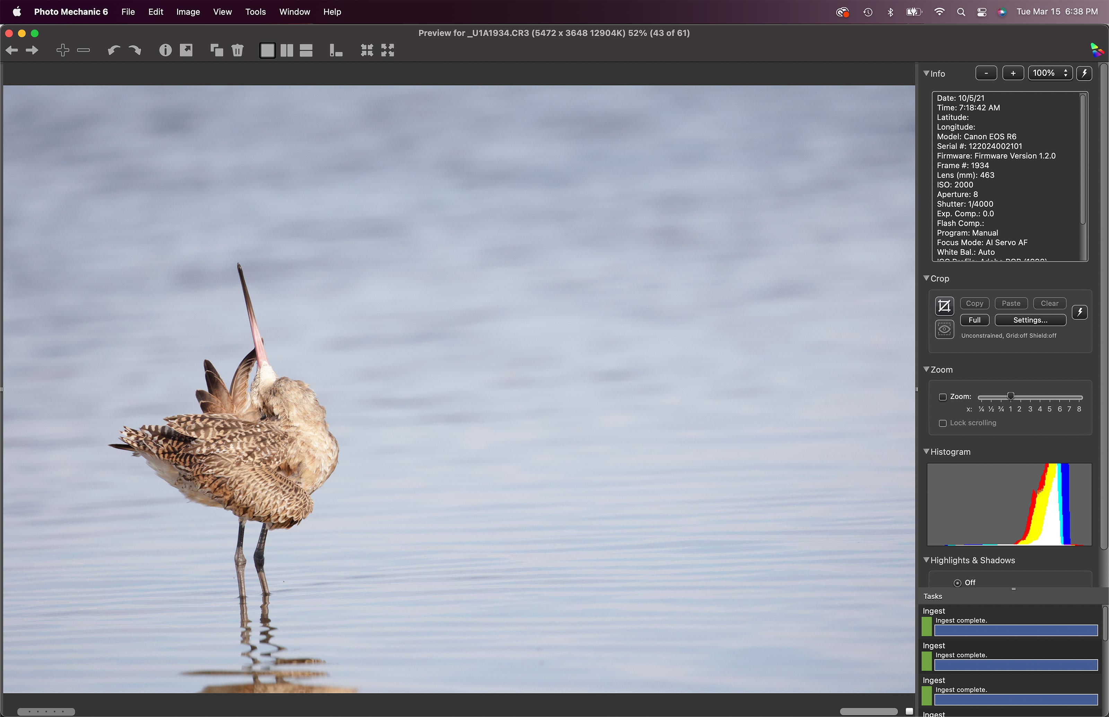
Task: Collapse the Zoom panel section
Action: click(926, 369)
